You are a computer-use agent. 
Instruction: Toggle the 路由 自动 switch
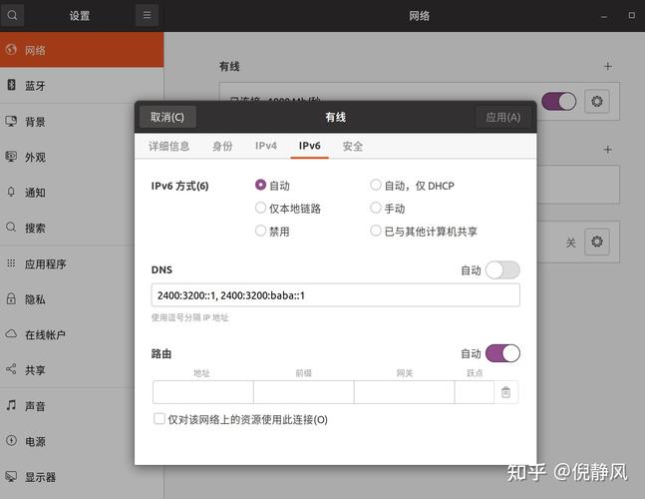pos(502,353)
